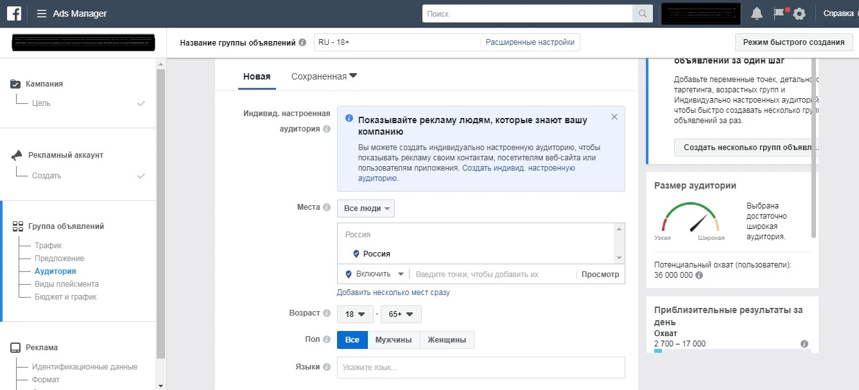Click the Группа объявлений grid icon in sidebar
This screenshot has height=390, width=859.
click(x=17, y=226)
